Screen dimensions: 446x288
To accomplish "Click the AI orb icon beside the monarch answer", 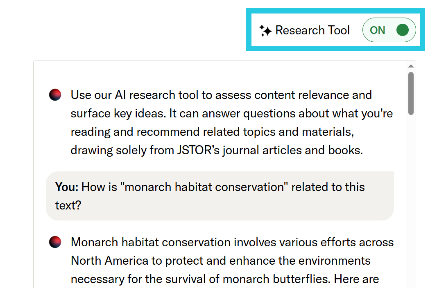I will pos(55,242).
